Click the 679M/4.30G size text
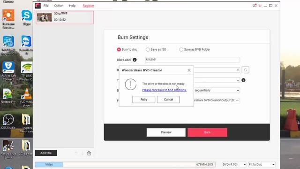This screenshot has width=300, height=169. [x=204, y=164]
